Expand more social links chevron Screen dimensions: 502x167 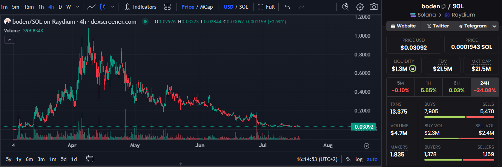click(494, 26)
